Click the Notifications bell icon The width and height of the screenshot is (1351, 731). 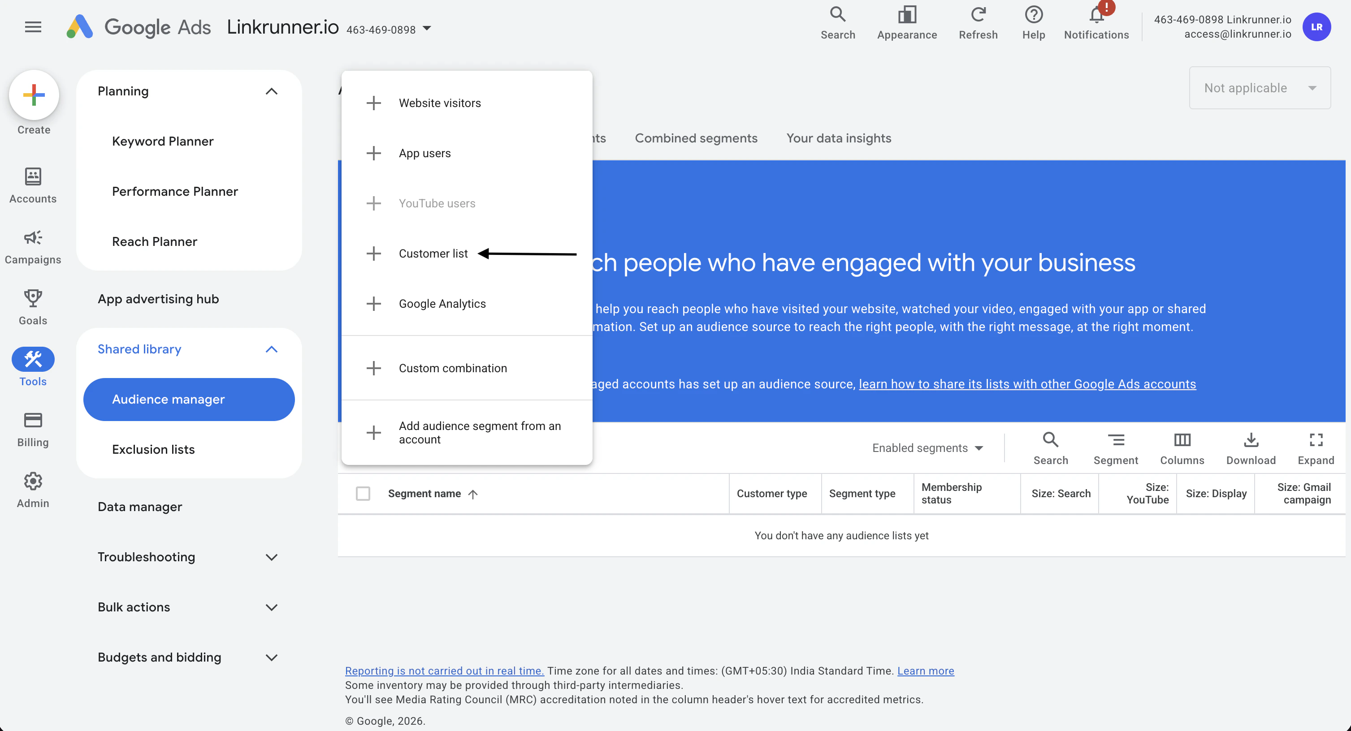pyautogui.click(x=1096, y=16)
